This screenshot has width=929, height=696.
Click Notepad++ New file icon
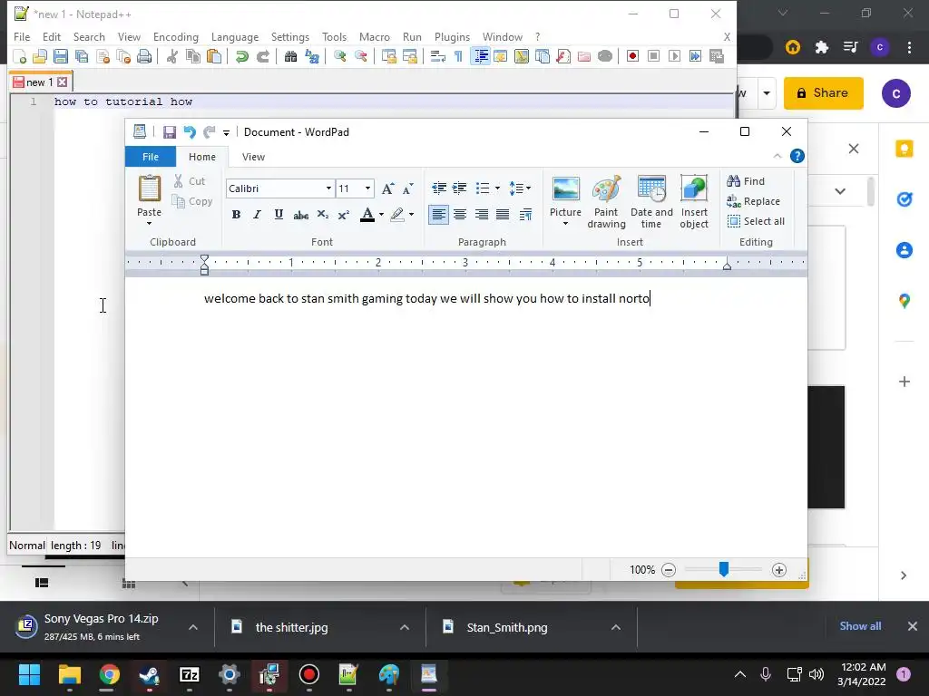20,56
